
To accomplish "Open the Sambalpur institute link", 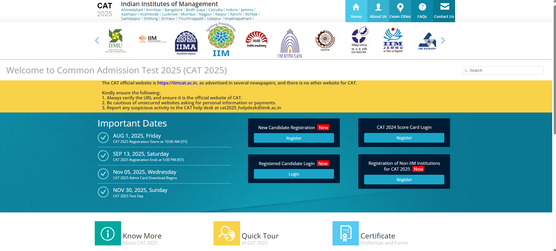I will point(131,19).
